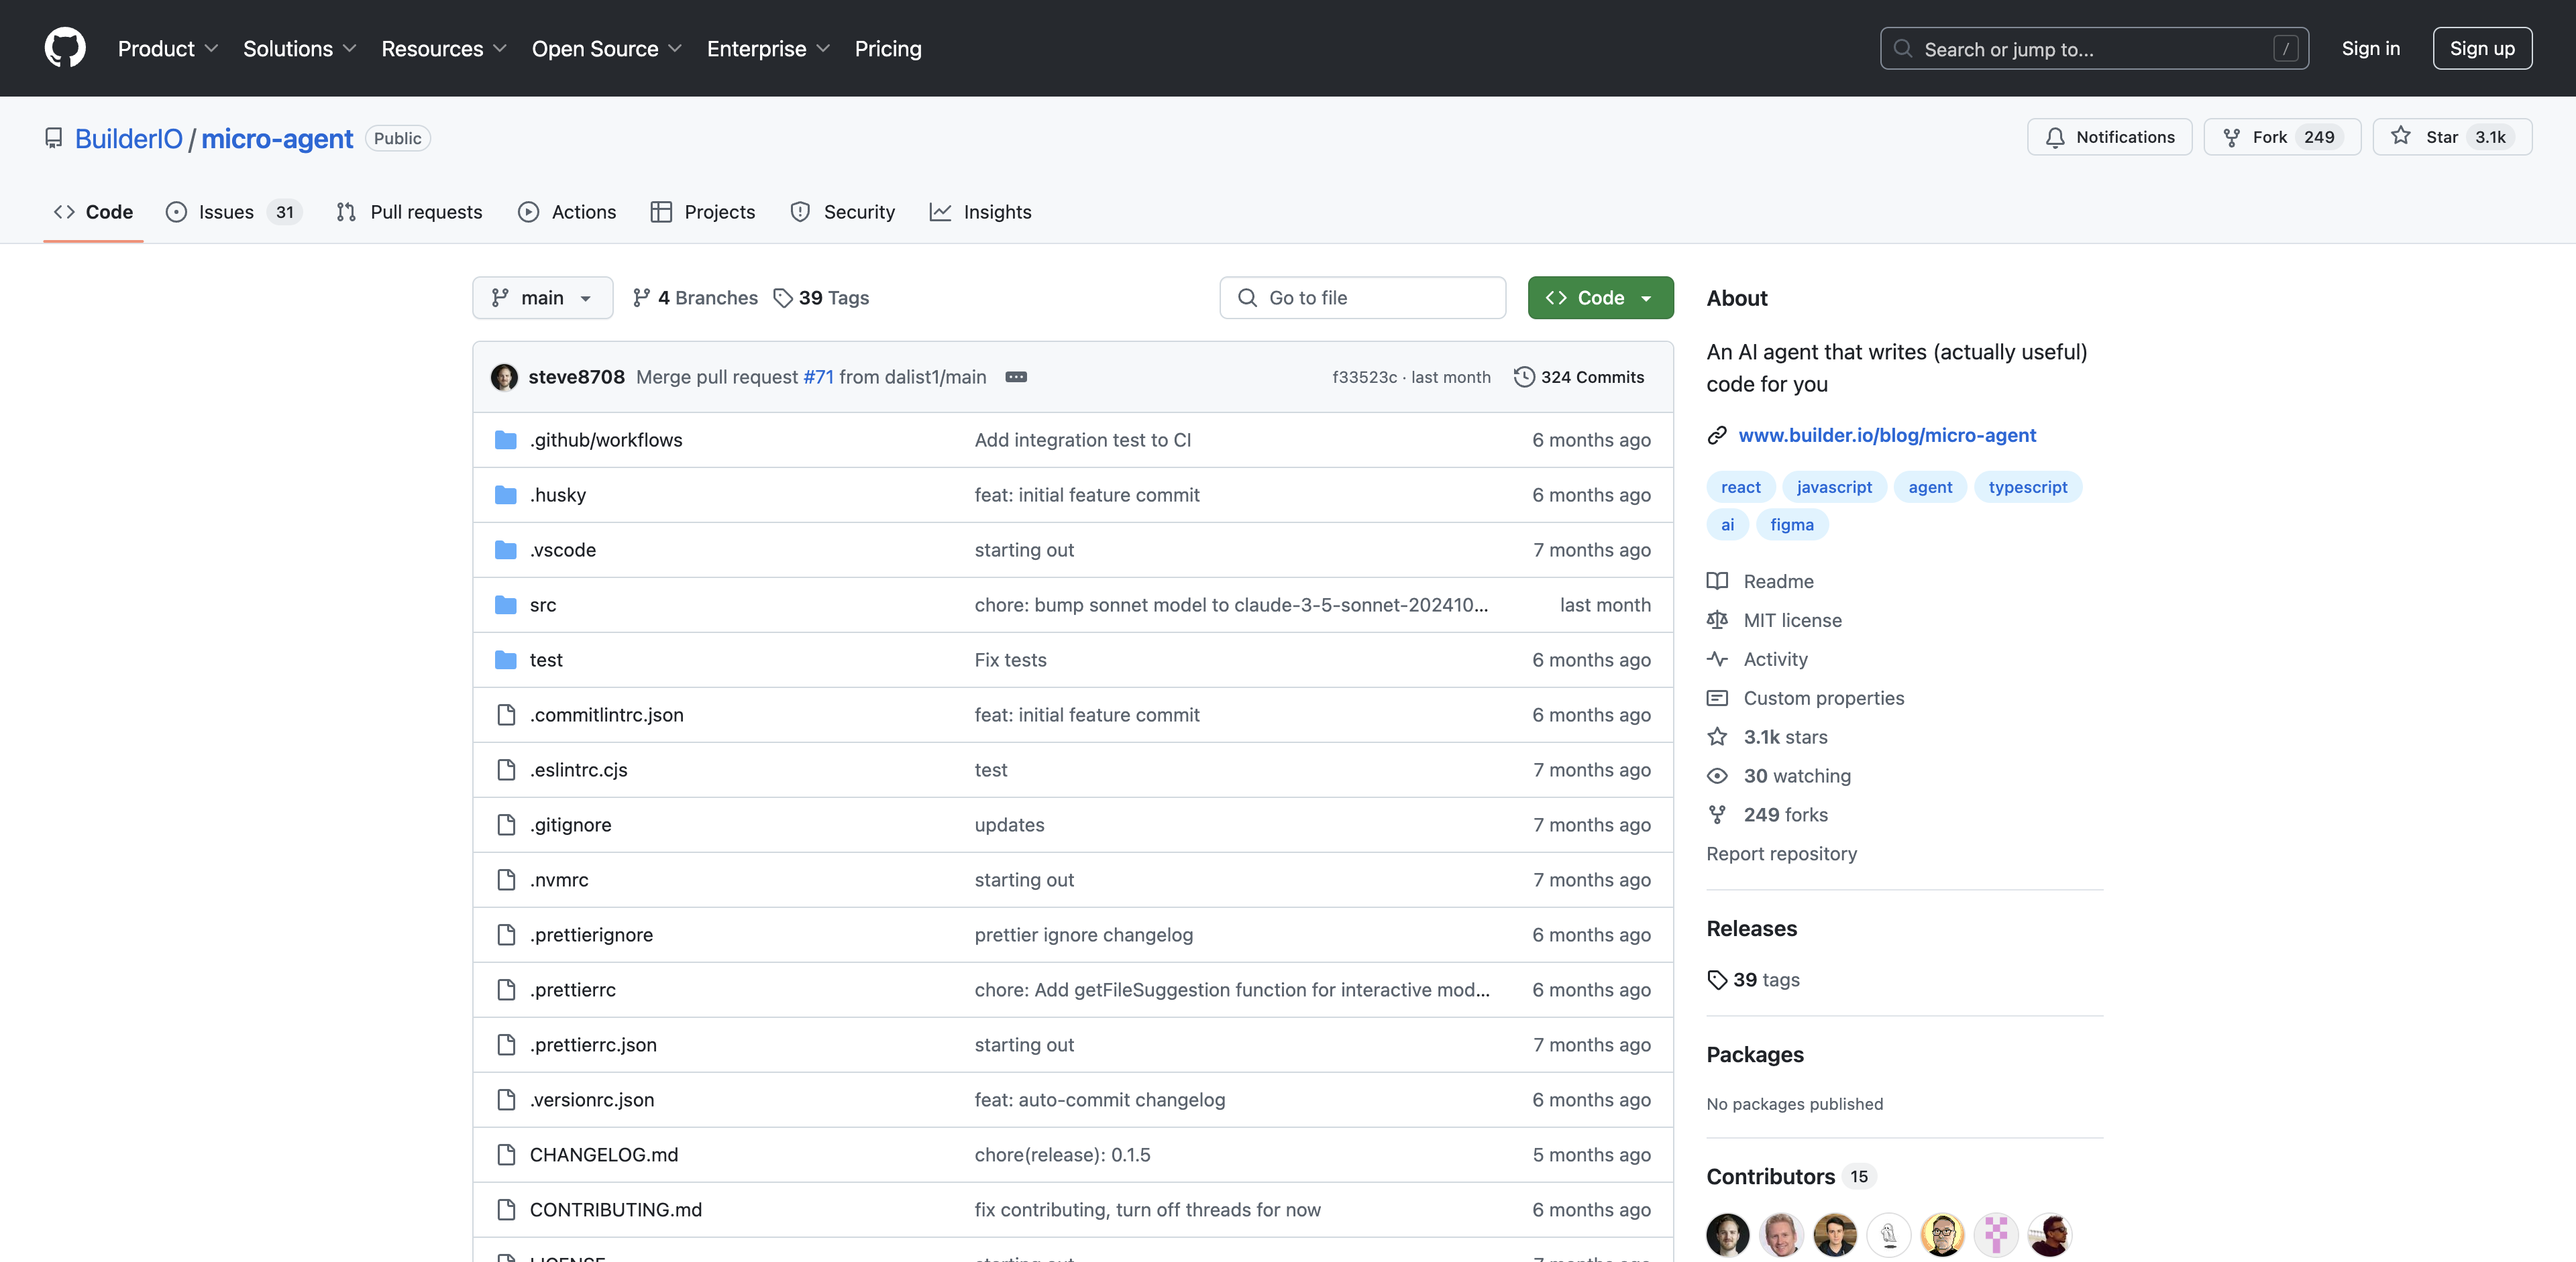Switch to the Pull requests tab
This screenshot has height=1262, width=2576.
click(409, 212)
